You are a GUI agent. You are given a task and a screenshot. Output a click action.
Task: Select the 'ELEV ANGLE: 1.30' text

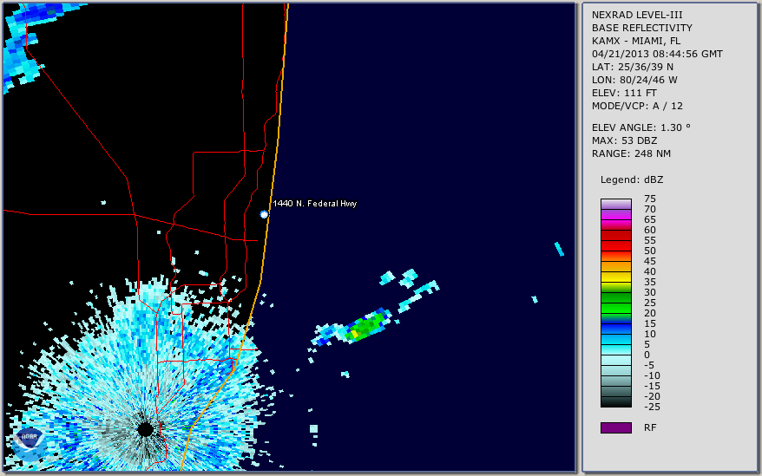(640, 127)
